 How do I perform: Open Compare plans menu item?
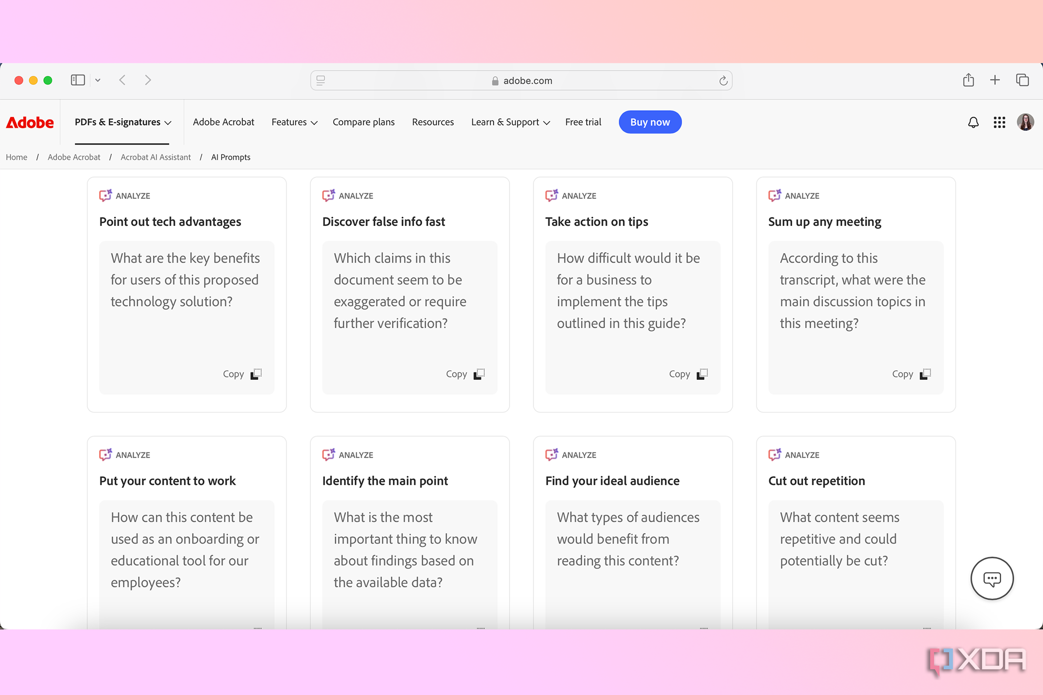click(364, 122)
